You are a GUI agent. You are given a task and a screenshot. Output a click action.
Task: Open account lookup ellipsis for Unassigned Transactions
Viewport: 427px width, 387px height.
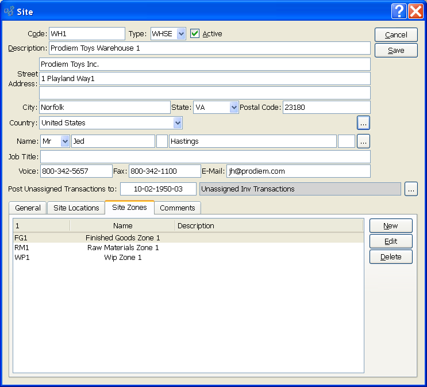pos(411,189)
